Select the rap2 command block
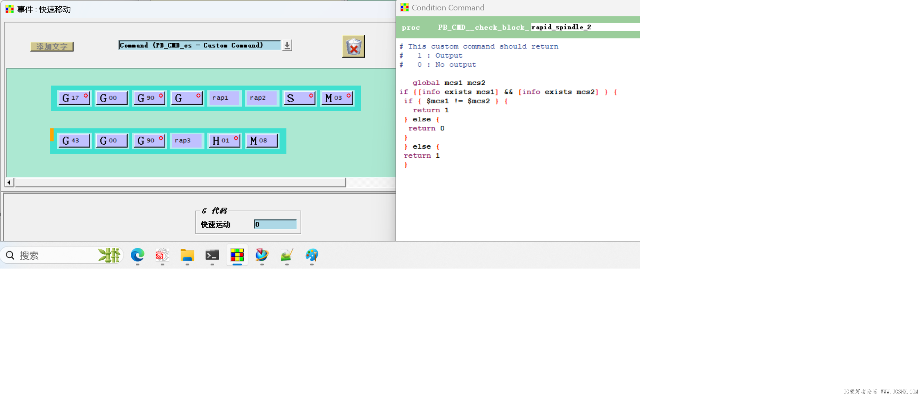This screenshot has height=396, width=920. pos(261,98)
